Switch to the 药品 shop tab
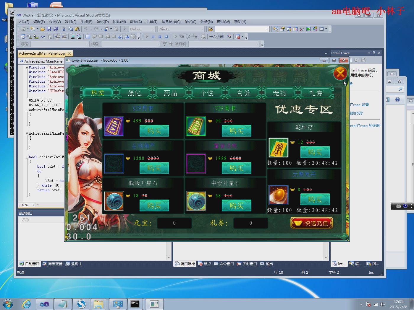414x310 pixels. pyautogui.click(x=170, y=93)
